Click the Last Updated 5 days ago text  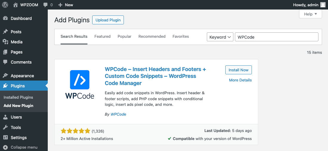[228, 131]
